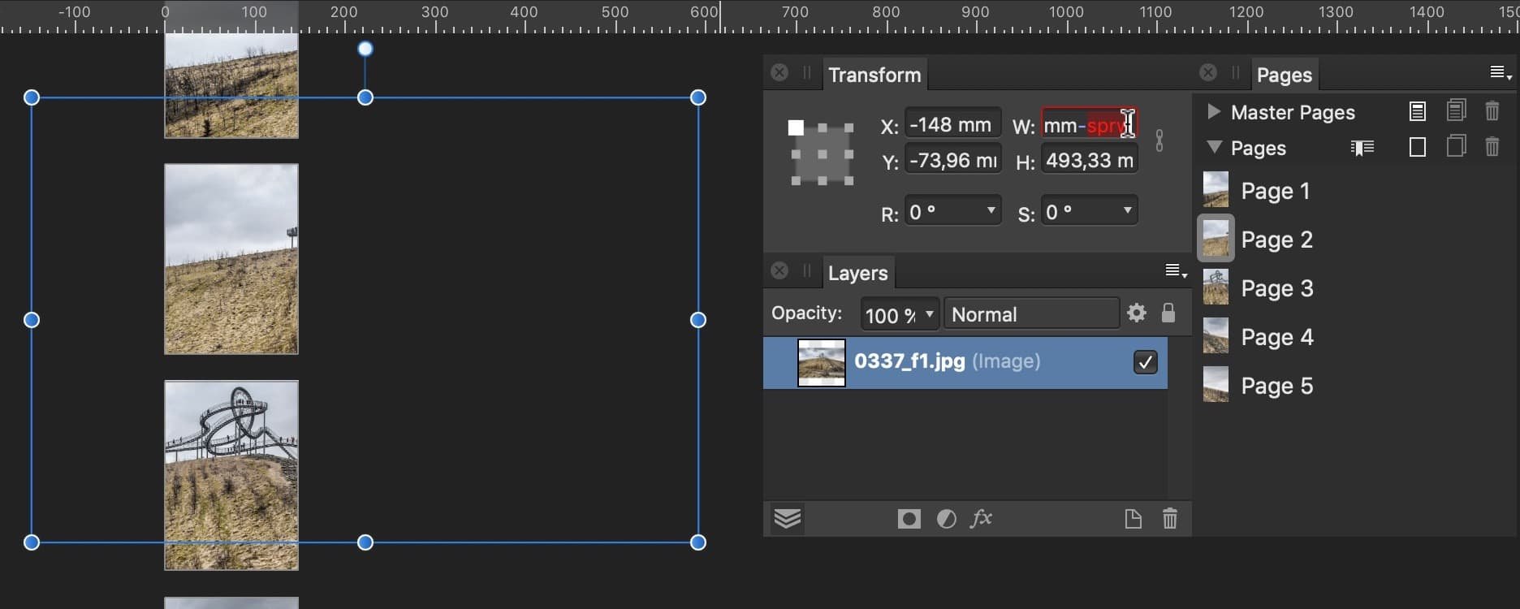Add new layer using page icon

coord(1133,519)
